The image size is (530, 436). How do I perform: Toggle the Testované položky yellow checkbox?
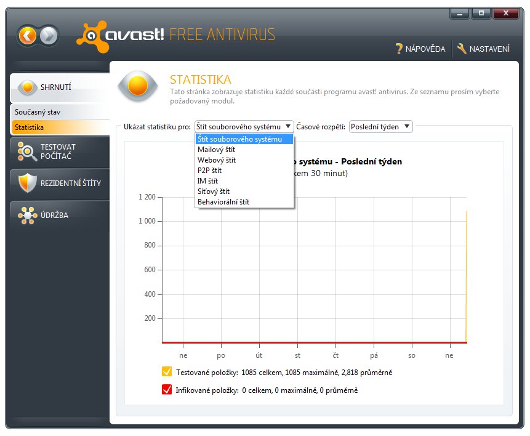coord(167,371)
